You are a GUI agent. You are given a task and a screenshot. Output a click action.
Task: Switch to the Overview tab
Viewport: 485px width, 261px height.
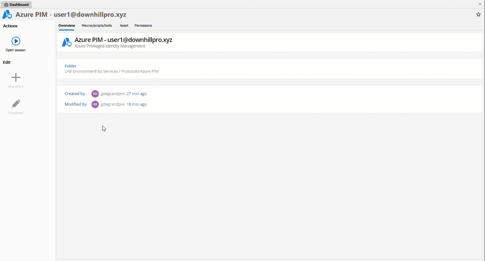pyautogui.click(x=67, y=25)
